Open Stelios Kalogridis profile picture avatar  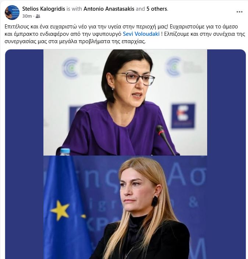(x=12, y=13)
